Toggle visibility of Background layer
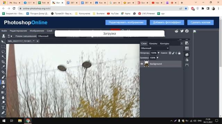 [x=142, y=64]
